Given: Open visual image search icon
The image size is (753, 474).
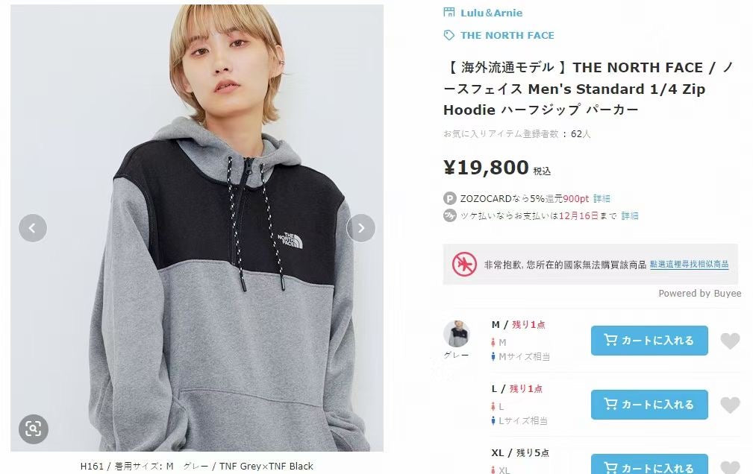Looking at the screenshot, I should (x=33, y=429).
